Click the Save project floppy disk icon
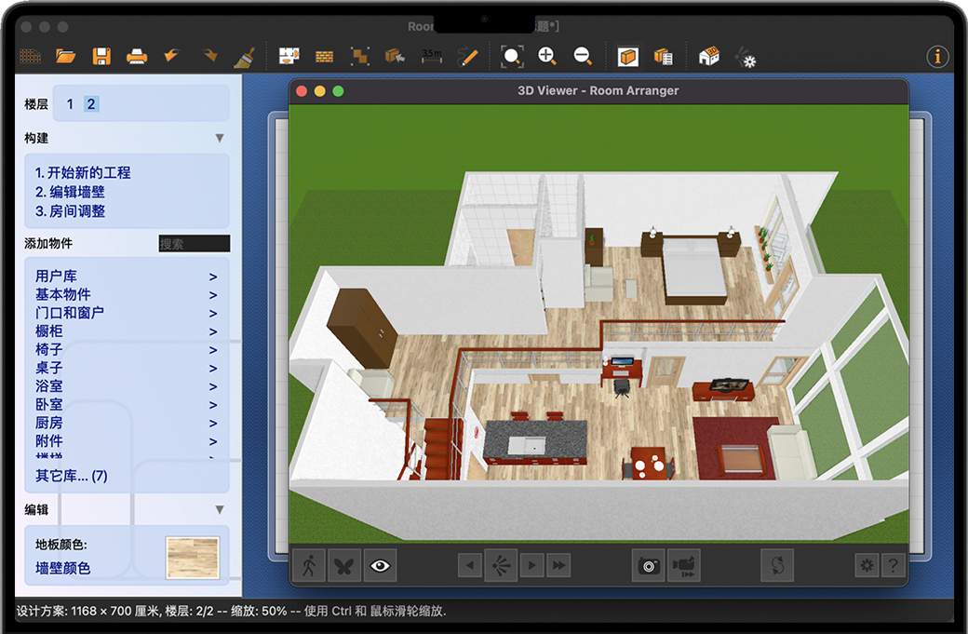The width and height of the screenshot is (968, 634). [101, 56]
